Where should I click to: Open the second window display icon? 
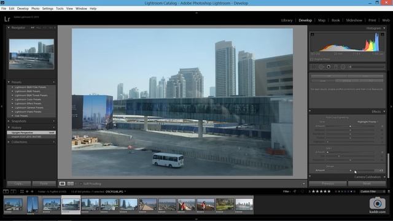pos(14,192)
